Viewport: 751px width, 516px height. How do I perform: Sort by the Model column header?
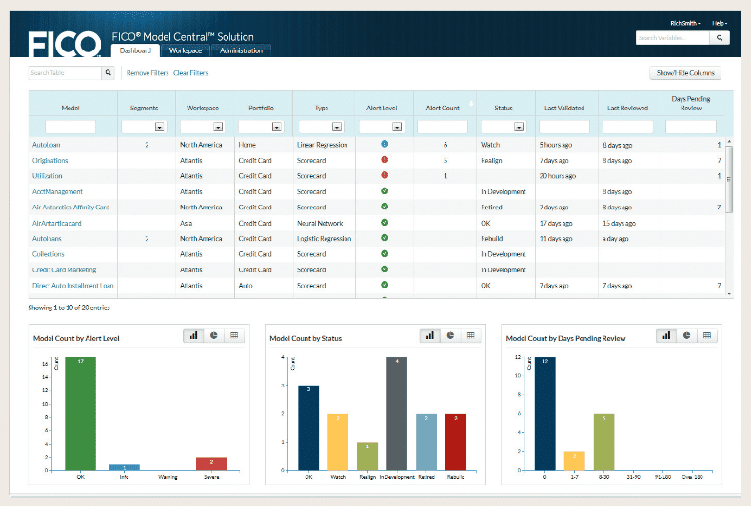tap(70, 109)
